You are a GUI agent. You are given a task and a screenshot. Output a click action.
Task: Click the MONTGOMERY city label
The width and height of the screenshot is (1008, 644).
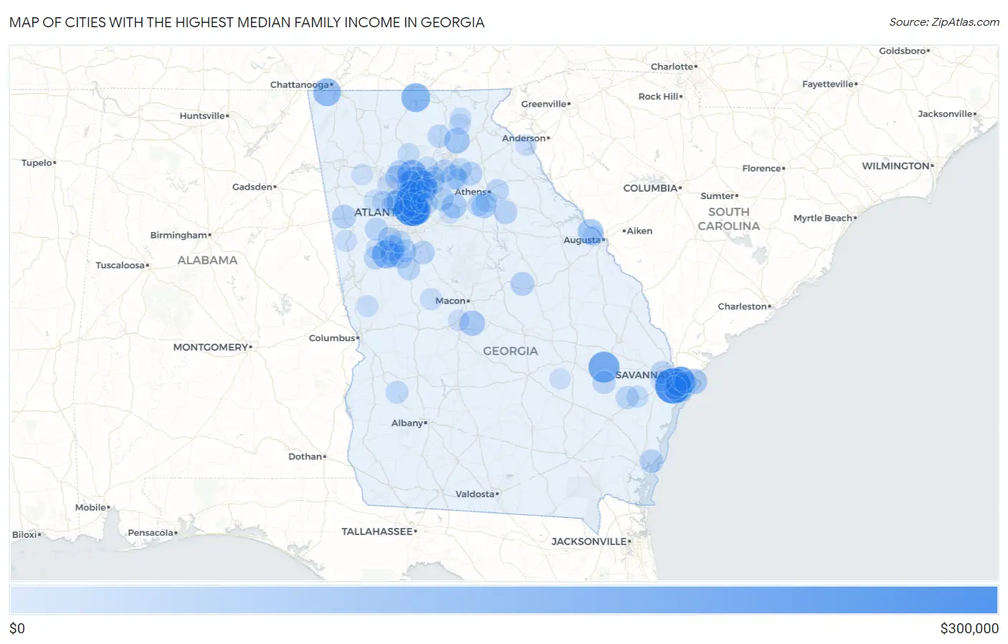click(213, 347)
